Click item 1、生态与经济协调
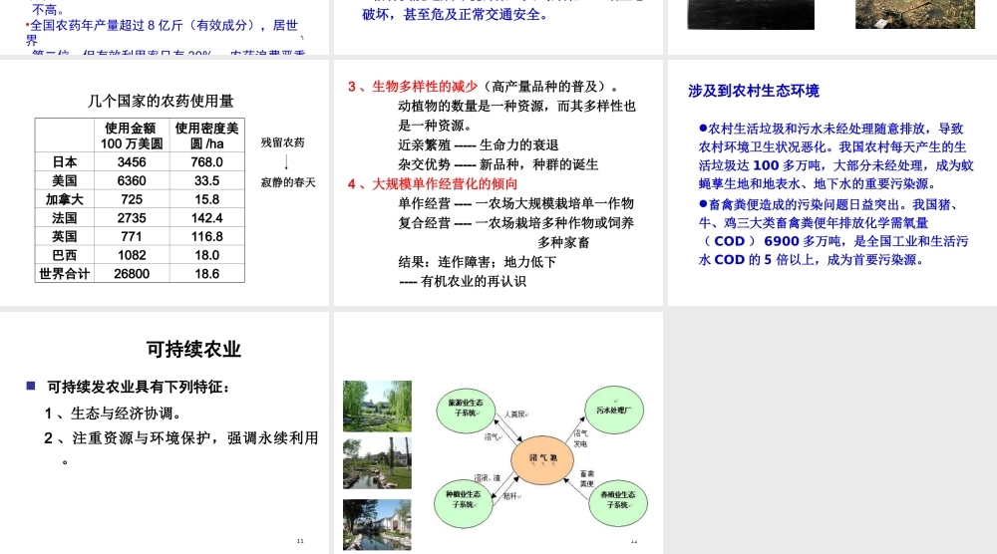The image size is (997, 554). point(114,414)
